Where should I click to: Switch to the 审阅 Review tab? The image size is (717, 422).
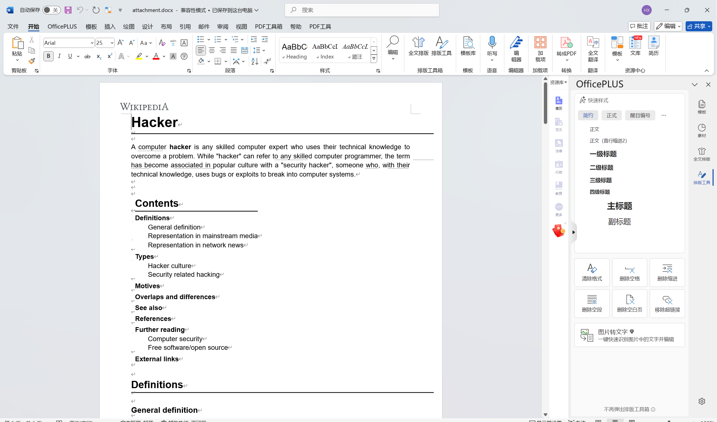[x=222, y=27]
